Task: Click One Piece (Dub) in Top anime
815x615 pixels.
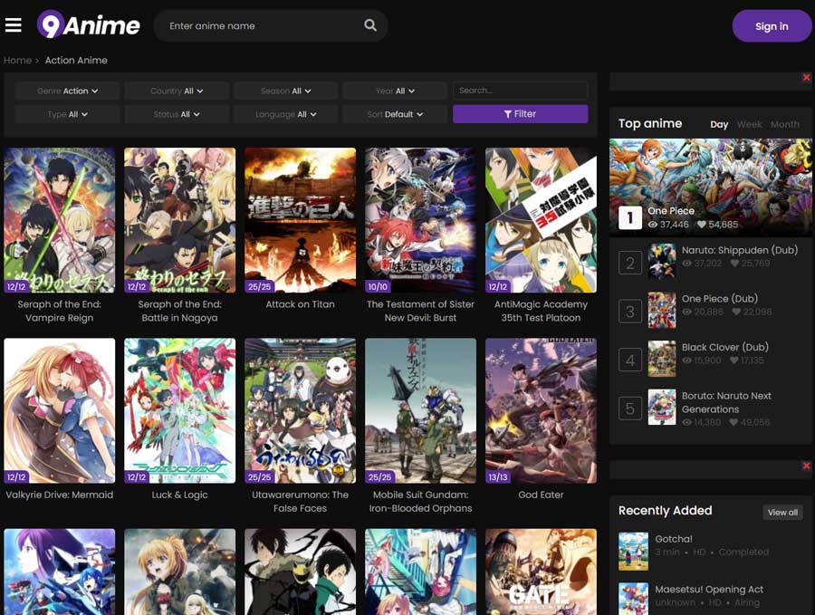Action: [720, 298]
